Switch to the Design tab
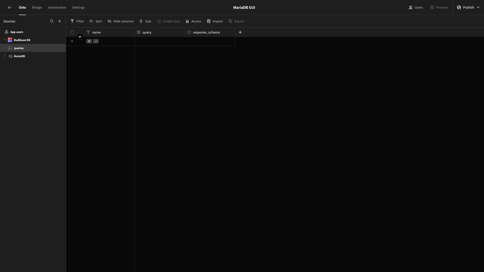484x272 pixels. click(x=37, y=8)
